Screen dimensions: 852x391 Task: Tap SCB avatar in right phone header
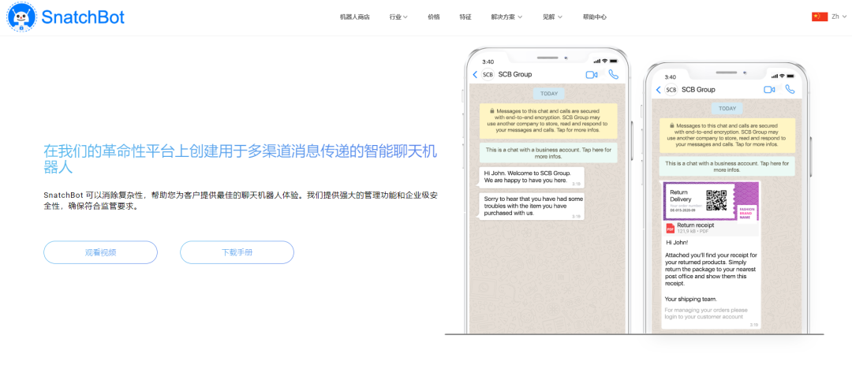(x=671, y=90)
